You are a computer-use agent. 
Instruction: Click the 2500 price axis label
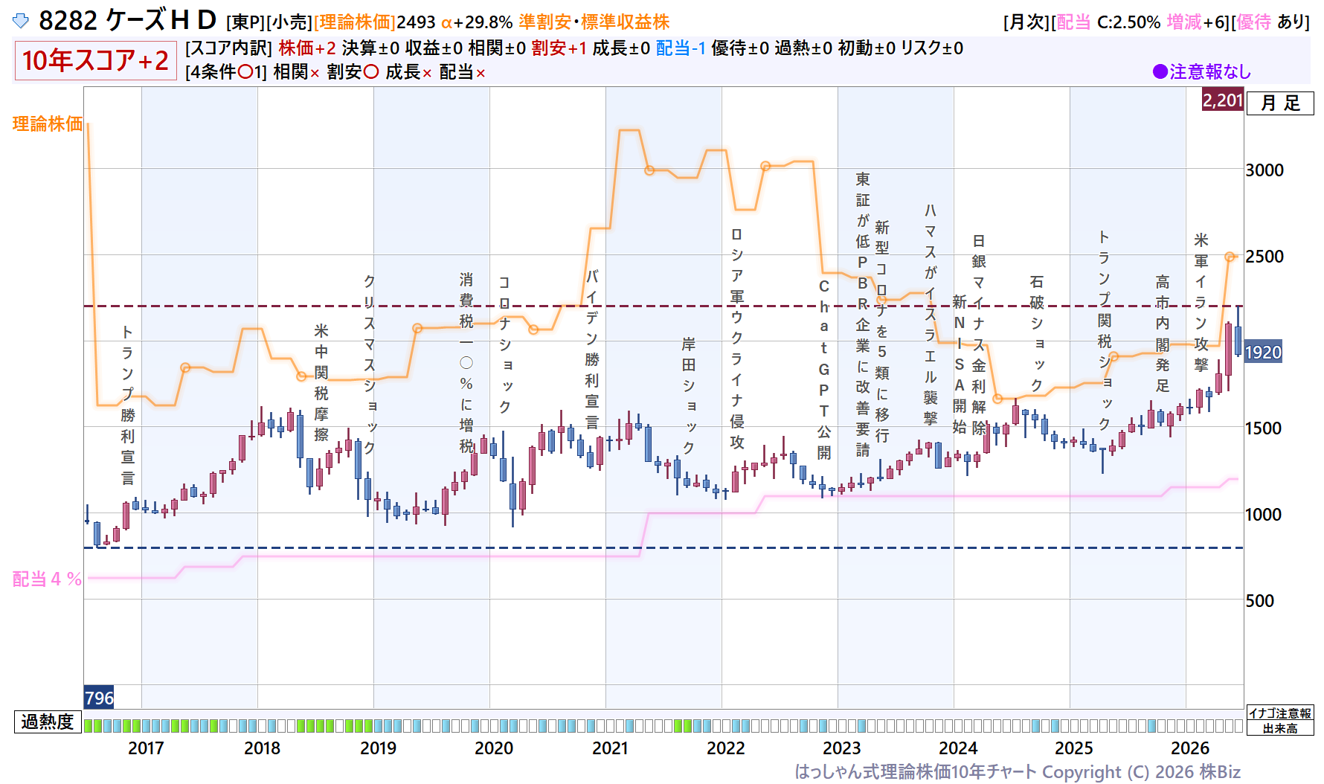point(1264,257)
